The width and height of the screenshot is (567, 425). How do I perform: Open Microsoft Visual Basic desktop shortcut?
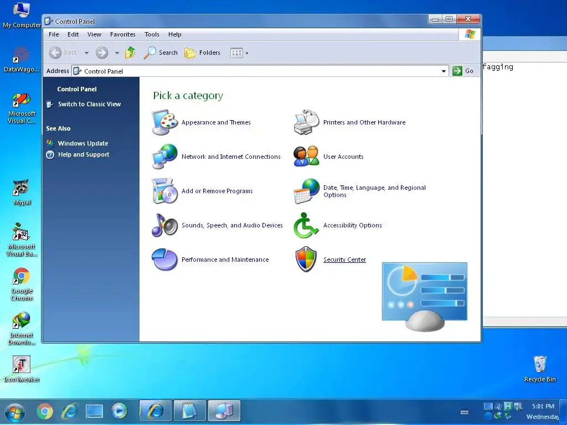pos(22,240)
